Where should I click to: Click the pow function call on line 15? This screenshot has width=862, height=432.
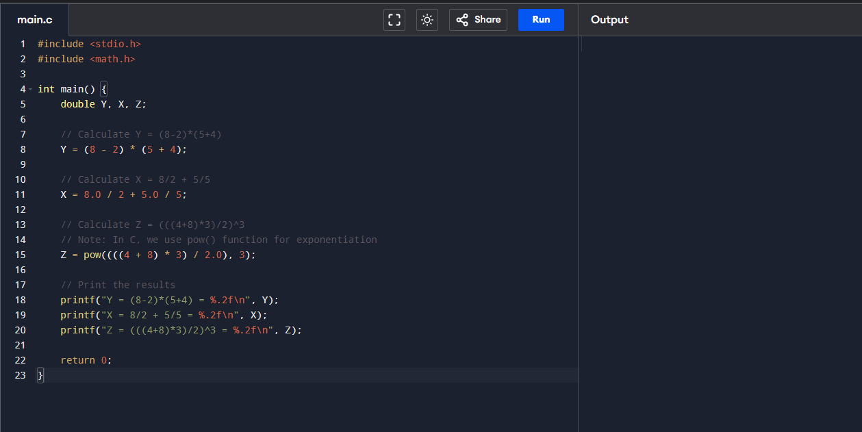pyautogui.click(x=92, y=255)
